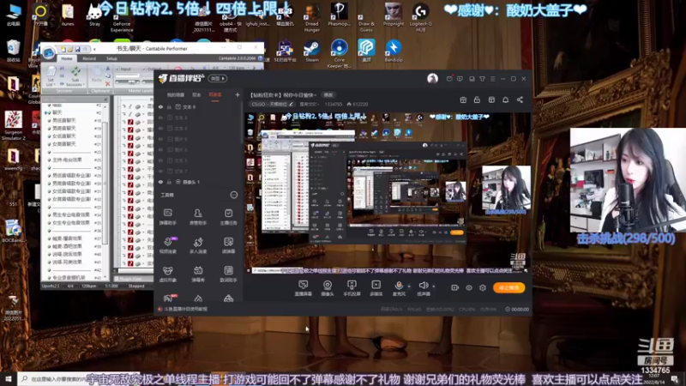Toggle the preview eye icon near the stop button

[468, 287]
